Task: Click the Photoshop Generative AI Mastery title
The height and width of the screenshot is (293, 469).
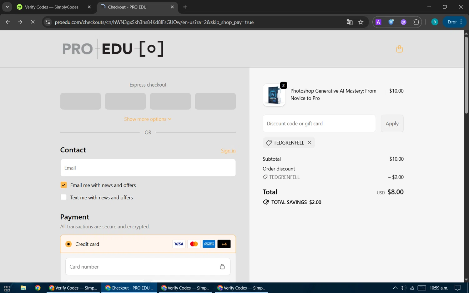Action: tap(333, 94)
